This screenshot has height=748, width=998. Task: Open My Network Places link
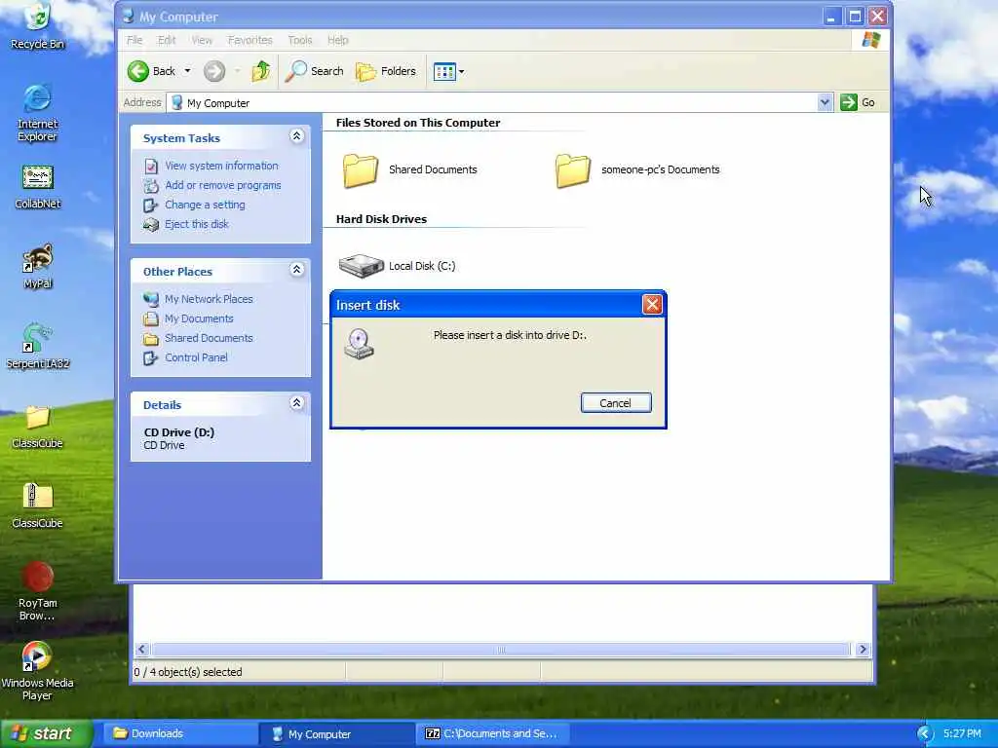(x=209, y=299)
